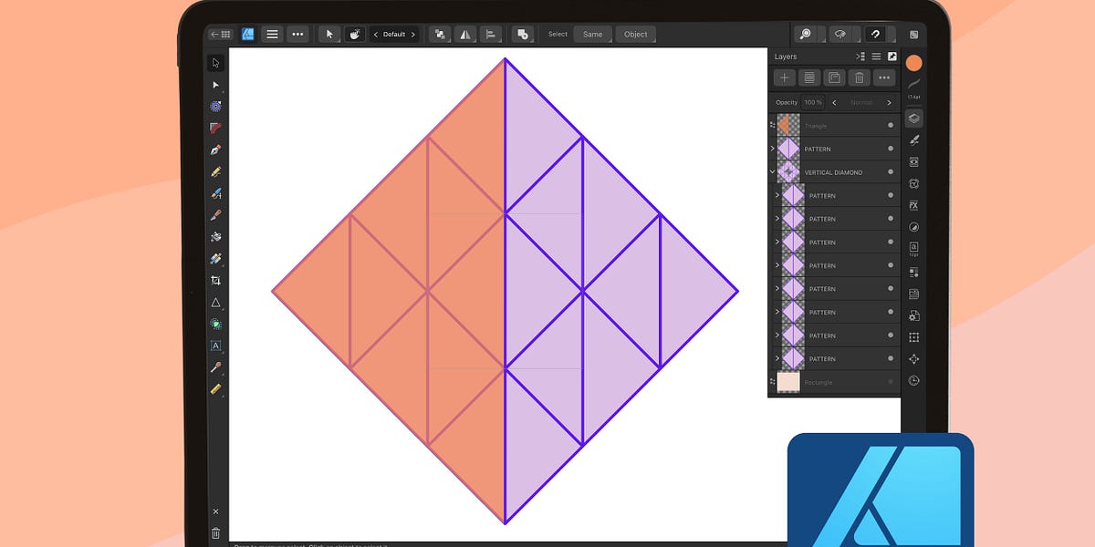Viewport: 1095px width, 547px height.
Task: Click the add new layer icon in Layers panel
Action: (x=785, y=77)
